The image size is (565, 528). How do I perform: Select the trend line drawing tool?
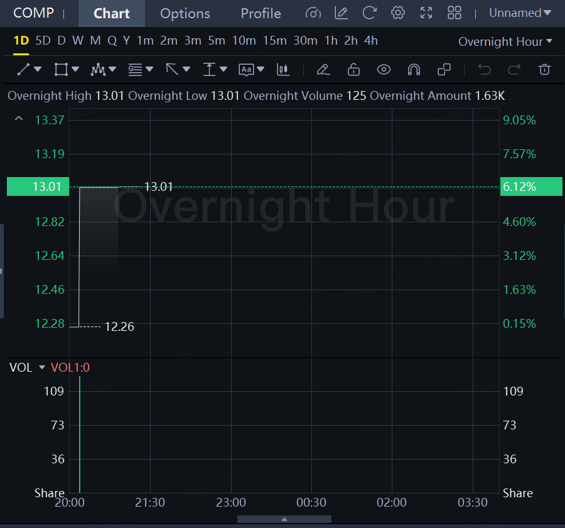pos(24,70)
